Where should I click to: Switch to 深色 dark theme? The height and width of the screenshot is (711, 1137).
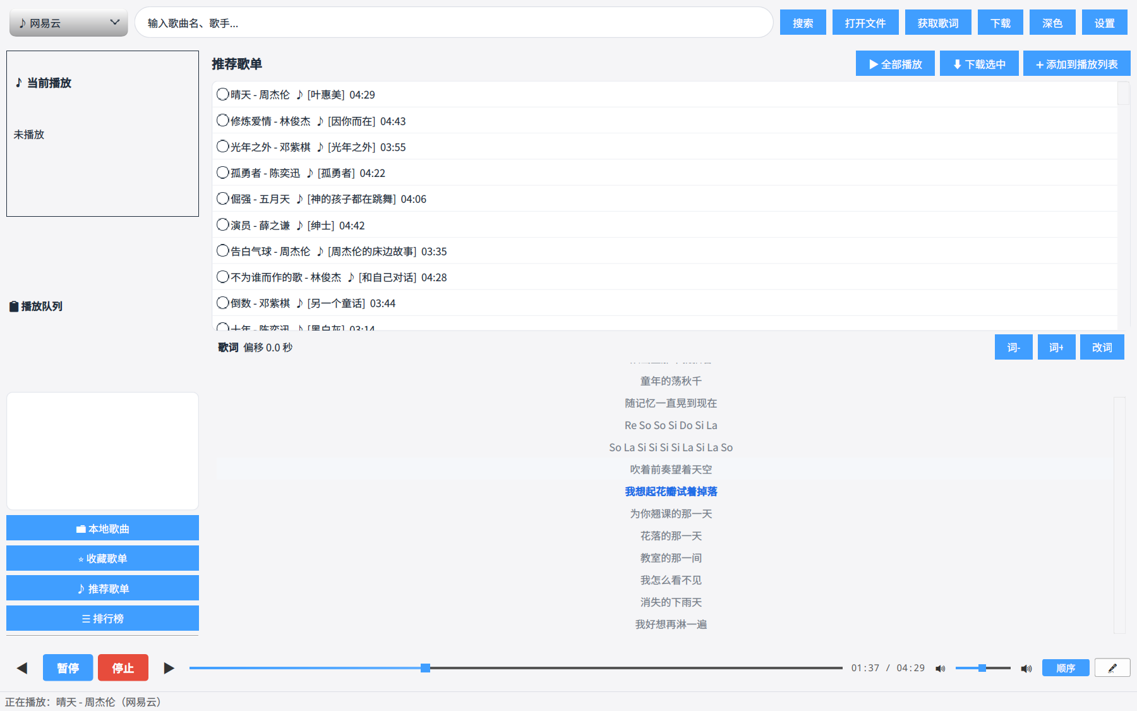1052,23
